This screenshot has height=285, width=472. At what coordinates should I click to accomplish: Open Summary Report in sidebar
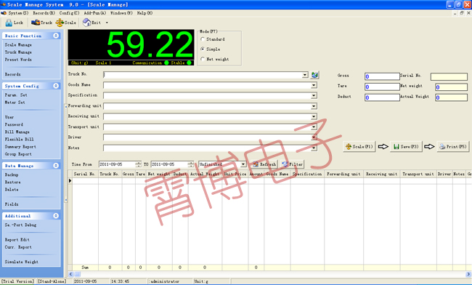pyautogui.click(x=20, y=147)
